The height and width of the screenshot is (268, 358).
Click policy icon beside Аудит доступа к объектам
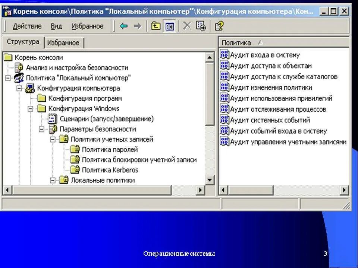coord(224,66)
